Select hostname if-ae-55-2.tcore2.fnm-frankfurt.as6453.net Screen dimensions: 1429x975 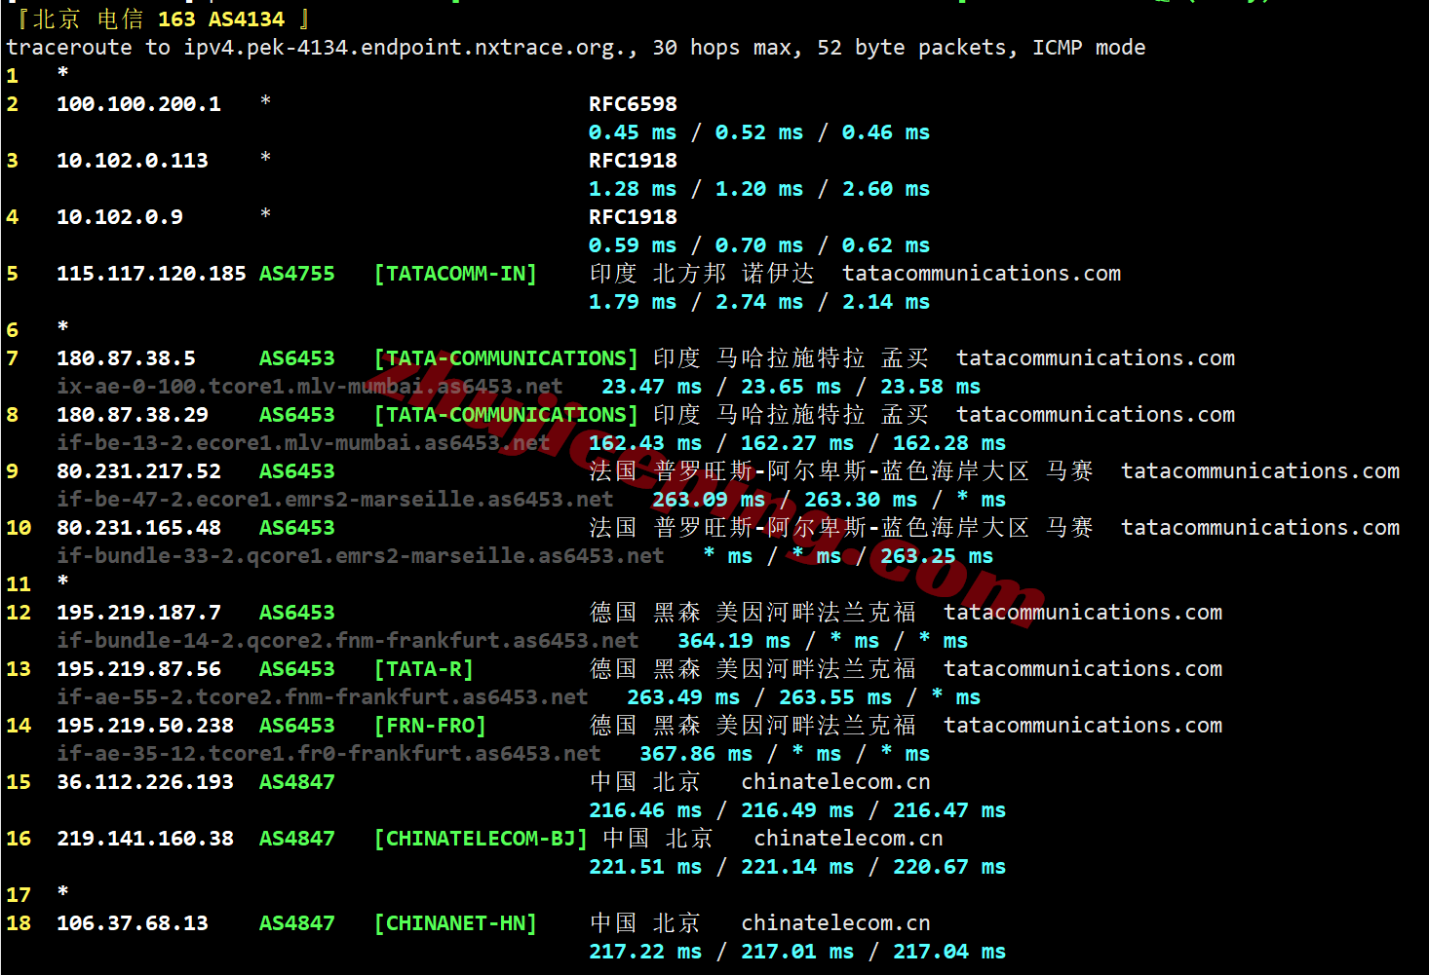coord(323,697)
